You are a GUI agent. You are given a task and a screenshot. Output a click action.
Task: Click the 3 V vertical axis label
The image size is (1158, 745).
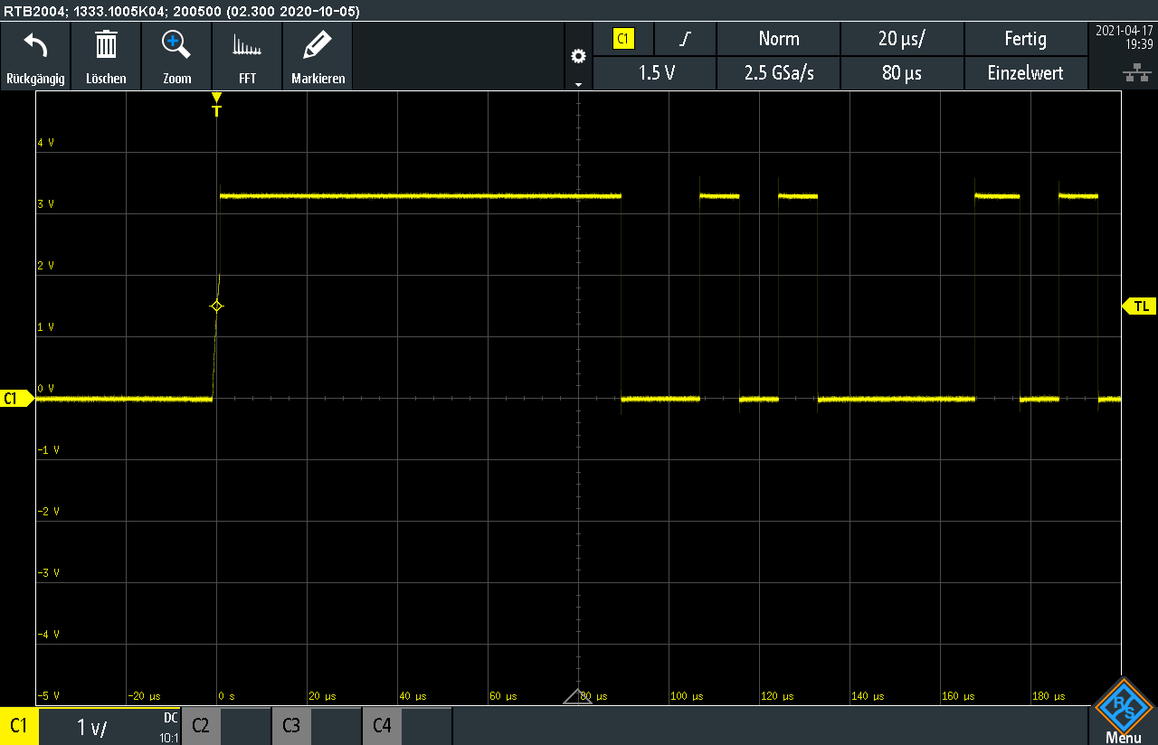point(45,204)
